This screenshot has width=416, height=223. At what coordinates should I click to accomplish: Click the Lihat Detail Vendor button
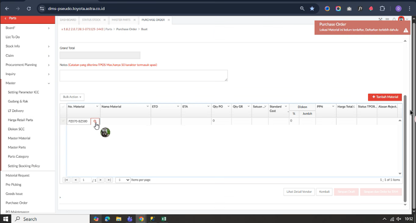click(x=299, y=192)
